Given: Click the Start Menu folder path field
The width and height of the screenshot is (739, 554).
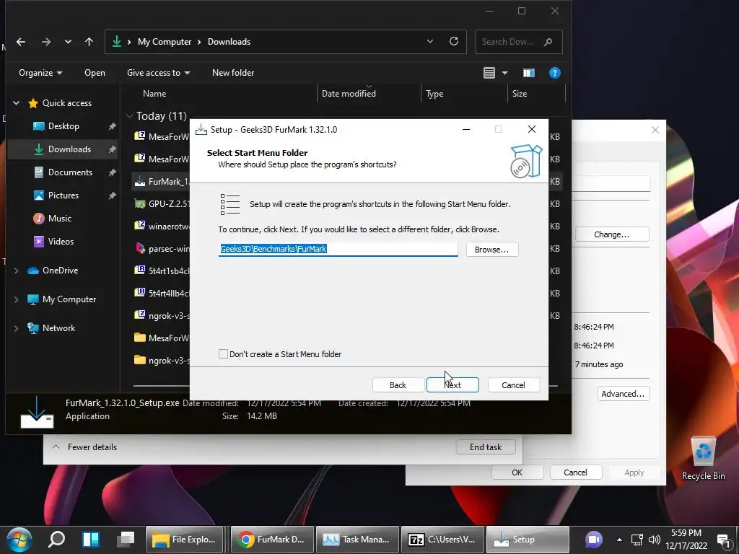Looking at the screenshot, I should point(338,249).
